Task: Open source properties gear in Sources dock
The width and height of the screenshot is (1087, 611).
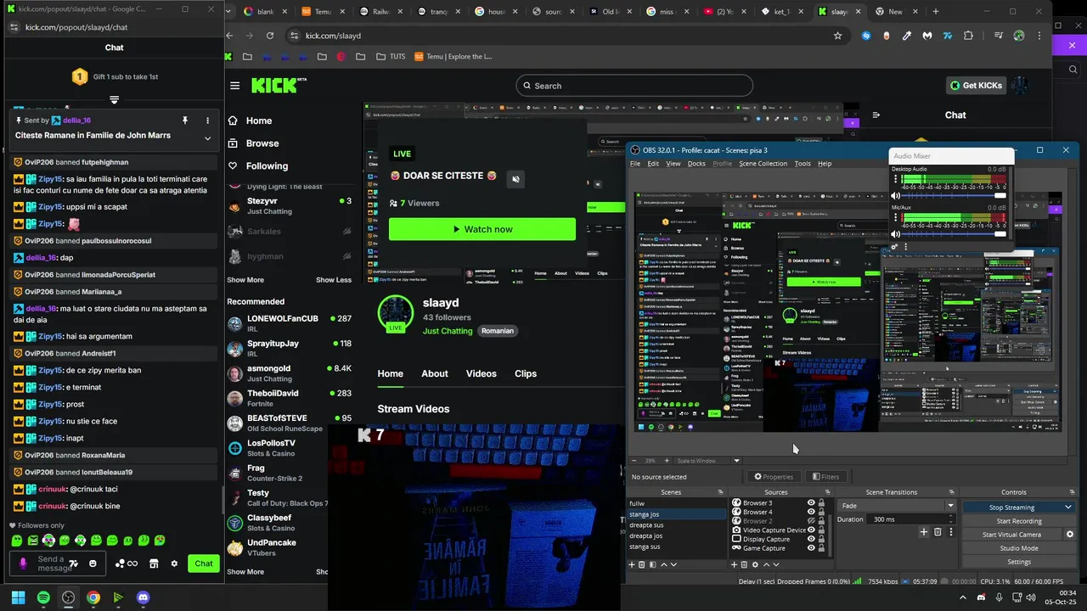Action: [x=755, y=564]
